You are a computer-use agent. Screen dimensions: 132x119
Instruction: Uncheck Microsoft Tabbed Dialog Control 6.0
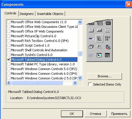pyautogui.click(x=9, y=59)
